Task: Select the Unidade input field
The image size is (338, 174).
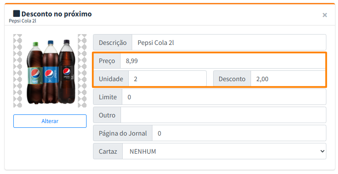Action: 167,79
